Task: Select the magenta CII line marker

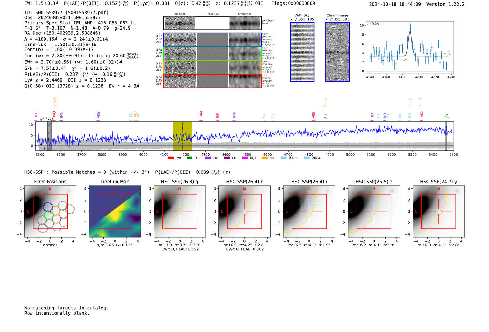Action: tap(36, 117)
